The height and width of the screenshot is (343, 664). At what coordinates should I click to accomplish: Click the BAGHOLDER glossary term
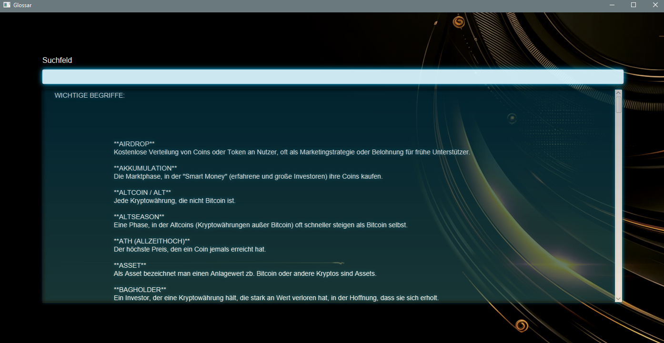(140, 289)
